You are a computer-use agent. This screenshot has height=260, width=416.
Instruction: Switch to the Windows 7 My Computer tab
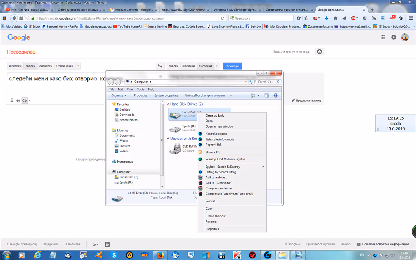(x=235, y=10)
